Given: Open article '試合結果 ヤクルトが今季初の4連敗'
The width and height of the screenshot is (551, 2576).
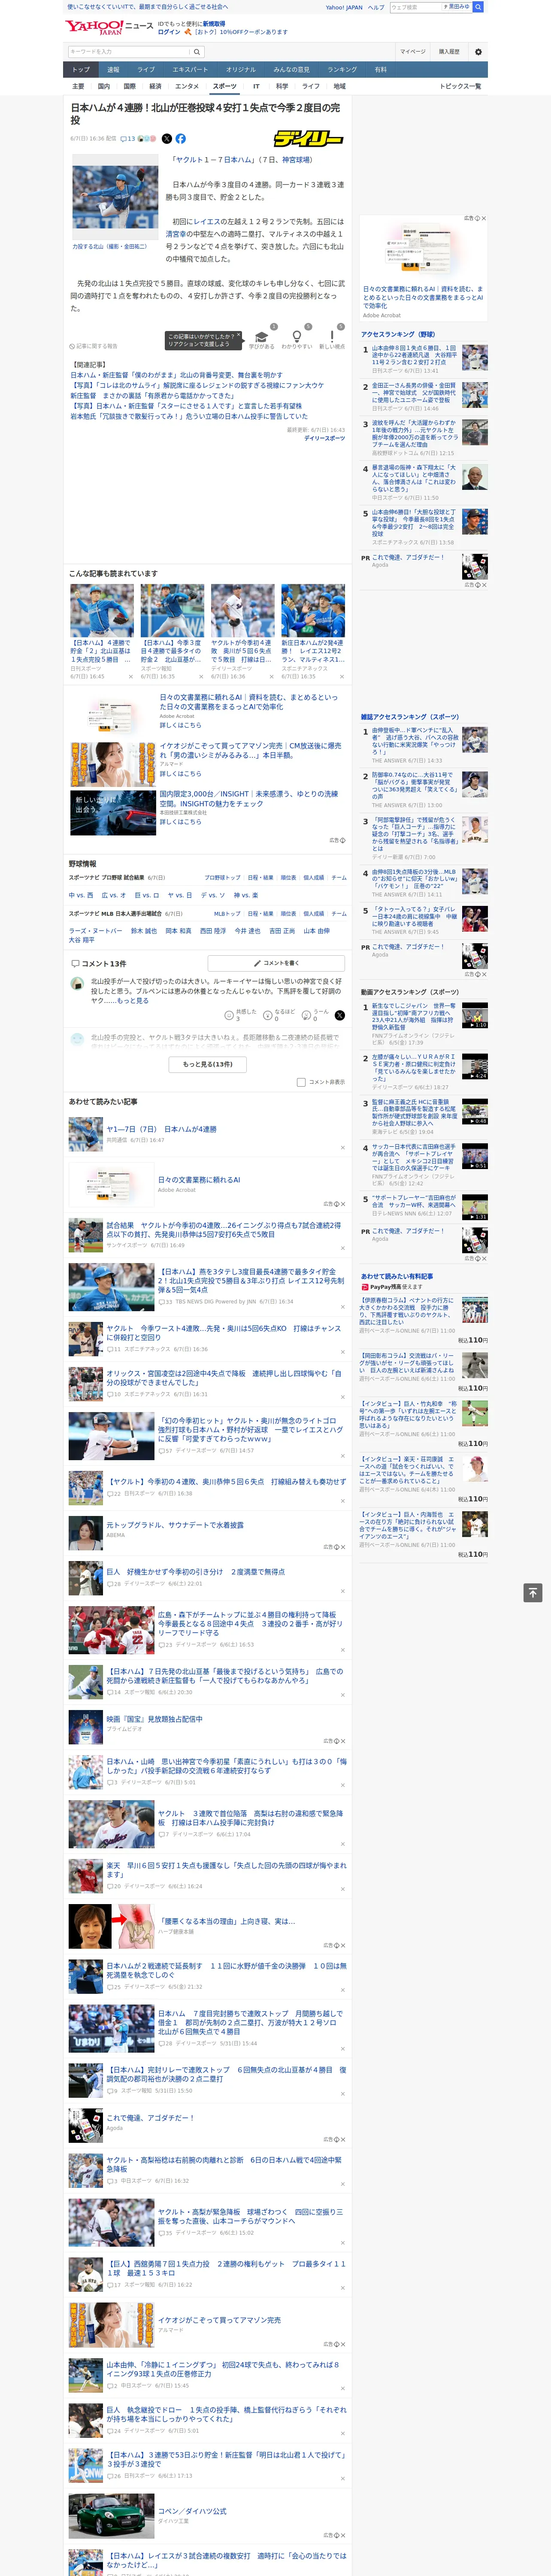Looking at the screenshot, I should coord(224,1229).
